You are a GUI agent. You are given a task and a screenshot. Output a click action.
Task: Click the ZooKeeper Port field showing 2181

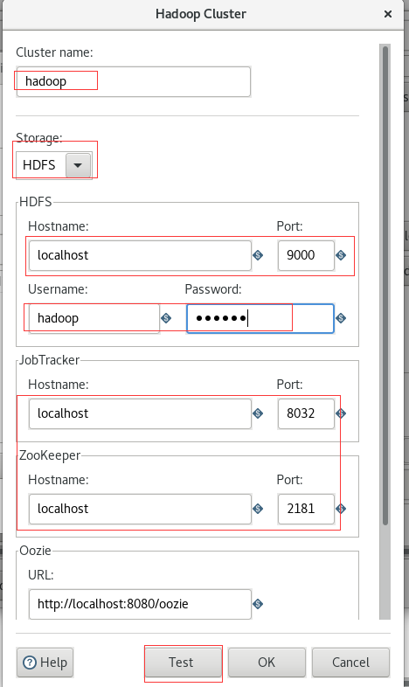tap(306, 508)
